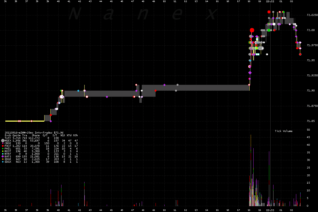Select the 'EDGX' exchange name

click(8, 162)
